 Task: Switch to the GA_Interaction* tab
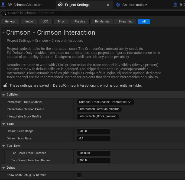(x=135, y=5)
